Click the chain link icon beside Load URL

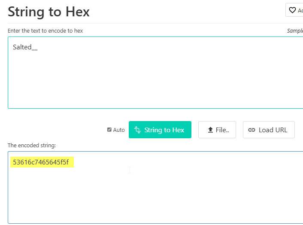[251, 130]
